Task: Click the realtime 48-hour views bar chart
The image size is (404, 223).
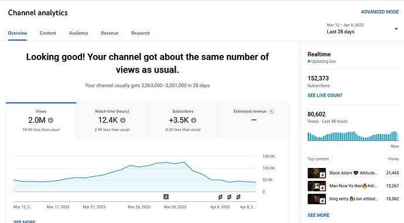Action: pyautogui.click(x=353, y=136)
